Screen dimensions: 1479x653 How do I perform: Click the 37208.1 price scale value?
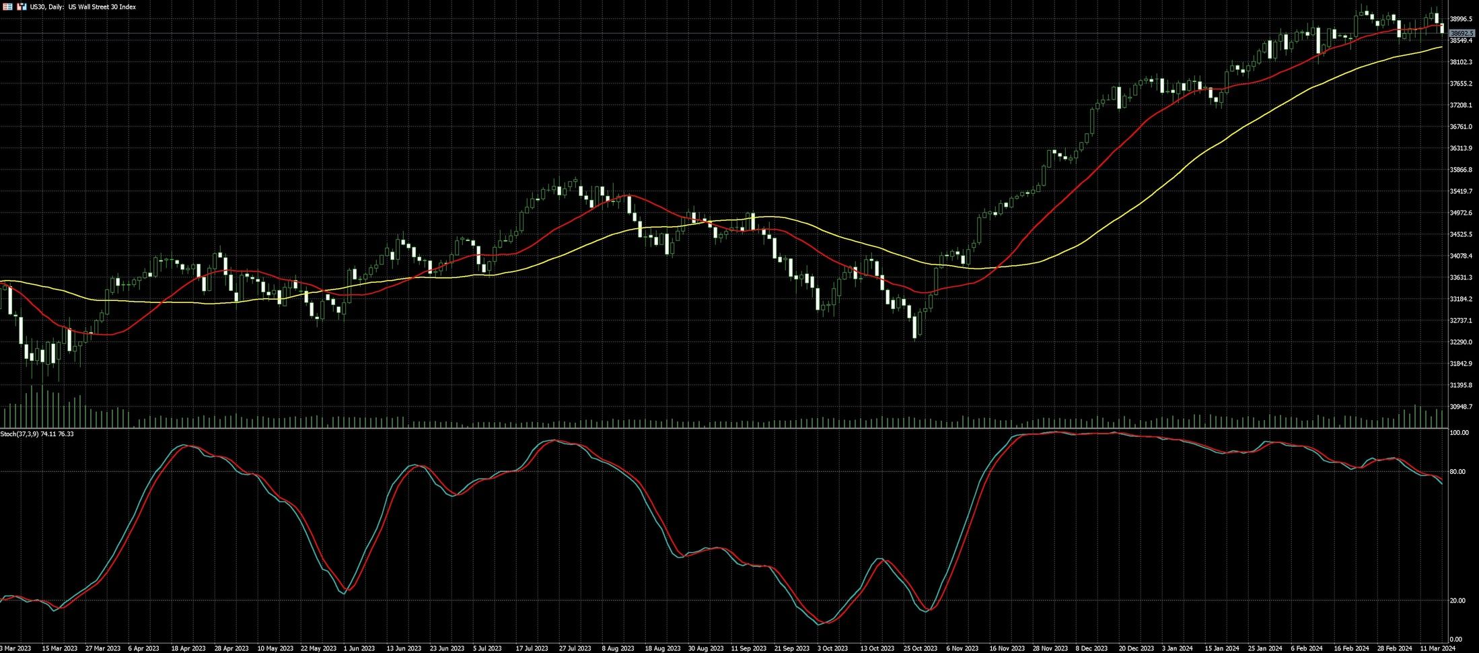[1462, 105]
